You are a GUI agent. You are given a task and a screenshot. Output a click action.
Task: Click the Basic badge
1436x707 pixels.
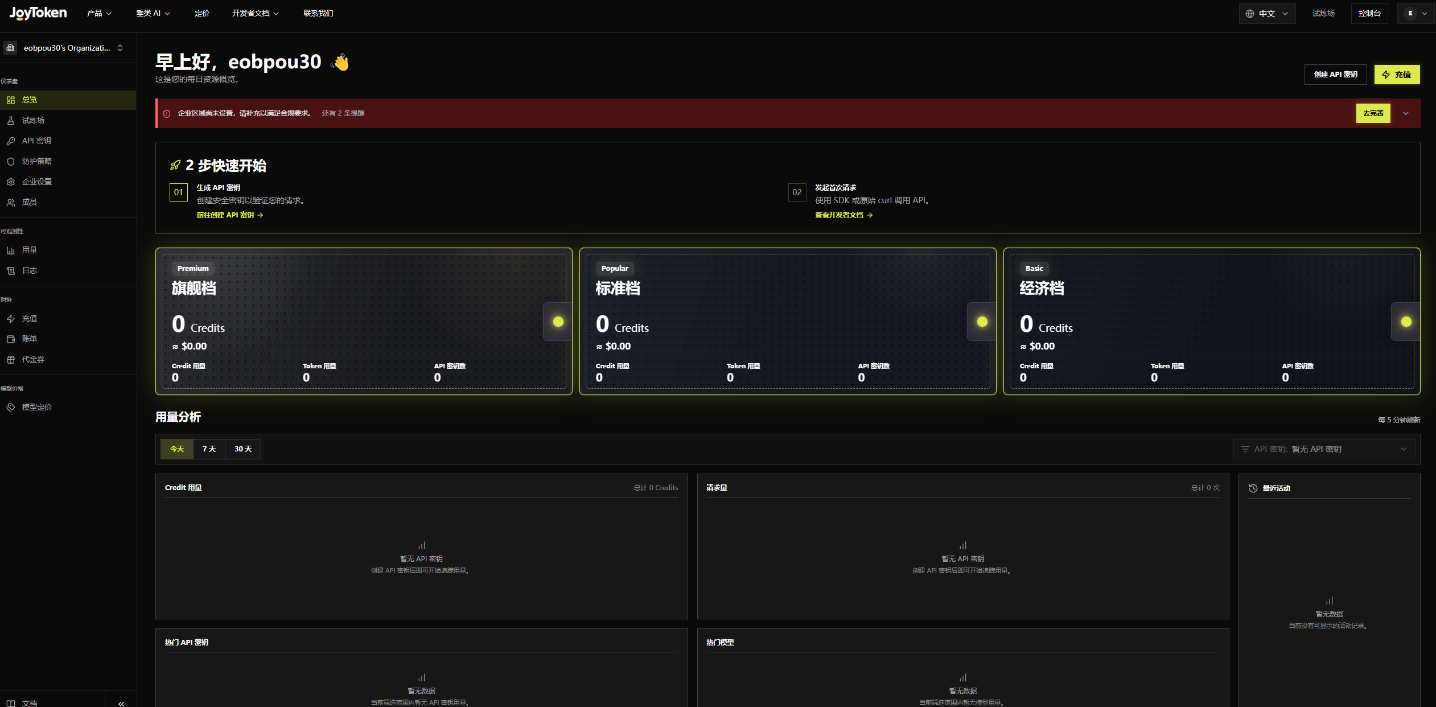[1034, 269]
